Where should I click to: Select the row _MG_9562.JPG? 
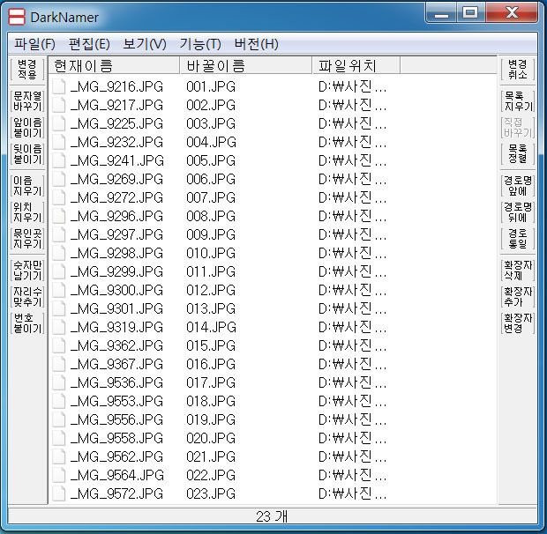coord(225,456)
